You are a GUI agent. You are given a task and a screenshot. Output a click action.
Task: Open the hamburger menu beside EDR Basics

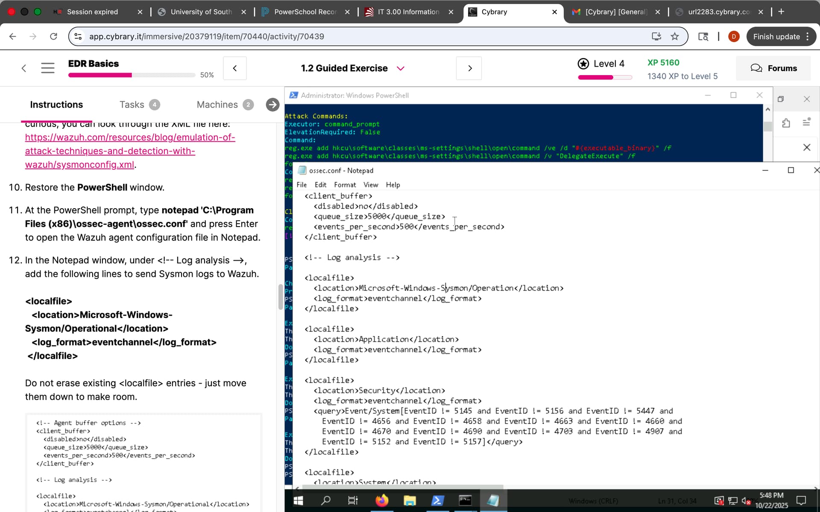tap(47, 68)
